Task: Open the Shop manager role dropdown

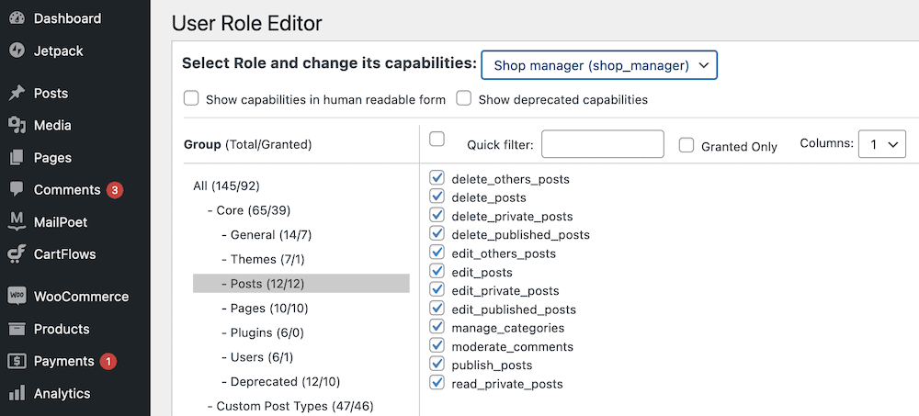Action: coord(599,65)
